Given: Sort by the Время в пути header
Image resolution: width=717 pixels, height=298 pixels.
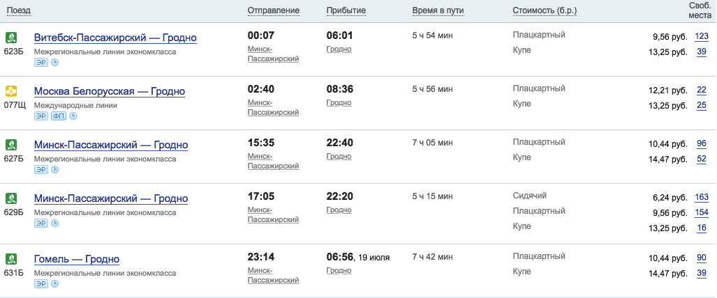Looking at the screenshot, I should (x=438, y=10).
